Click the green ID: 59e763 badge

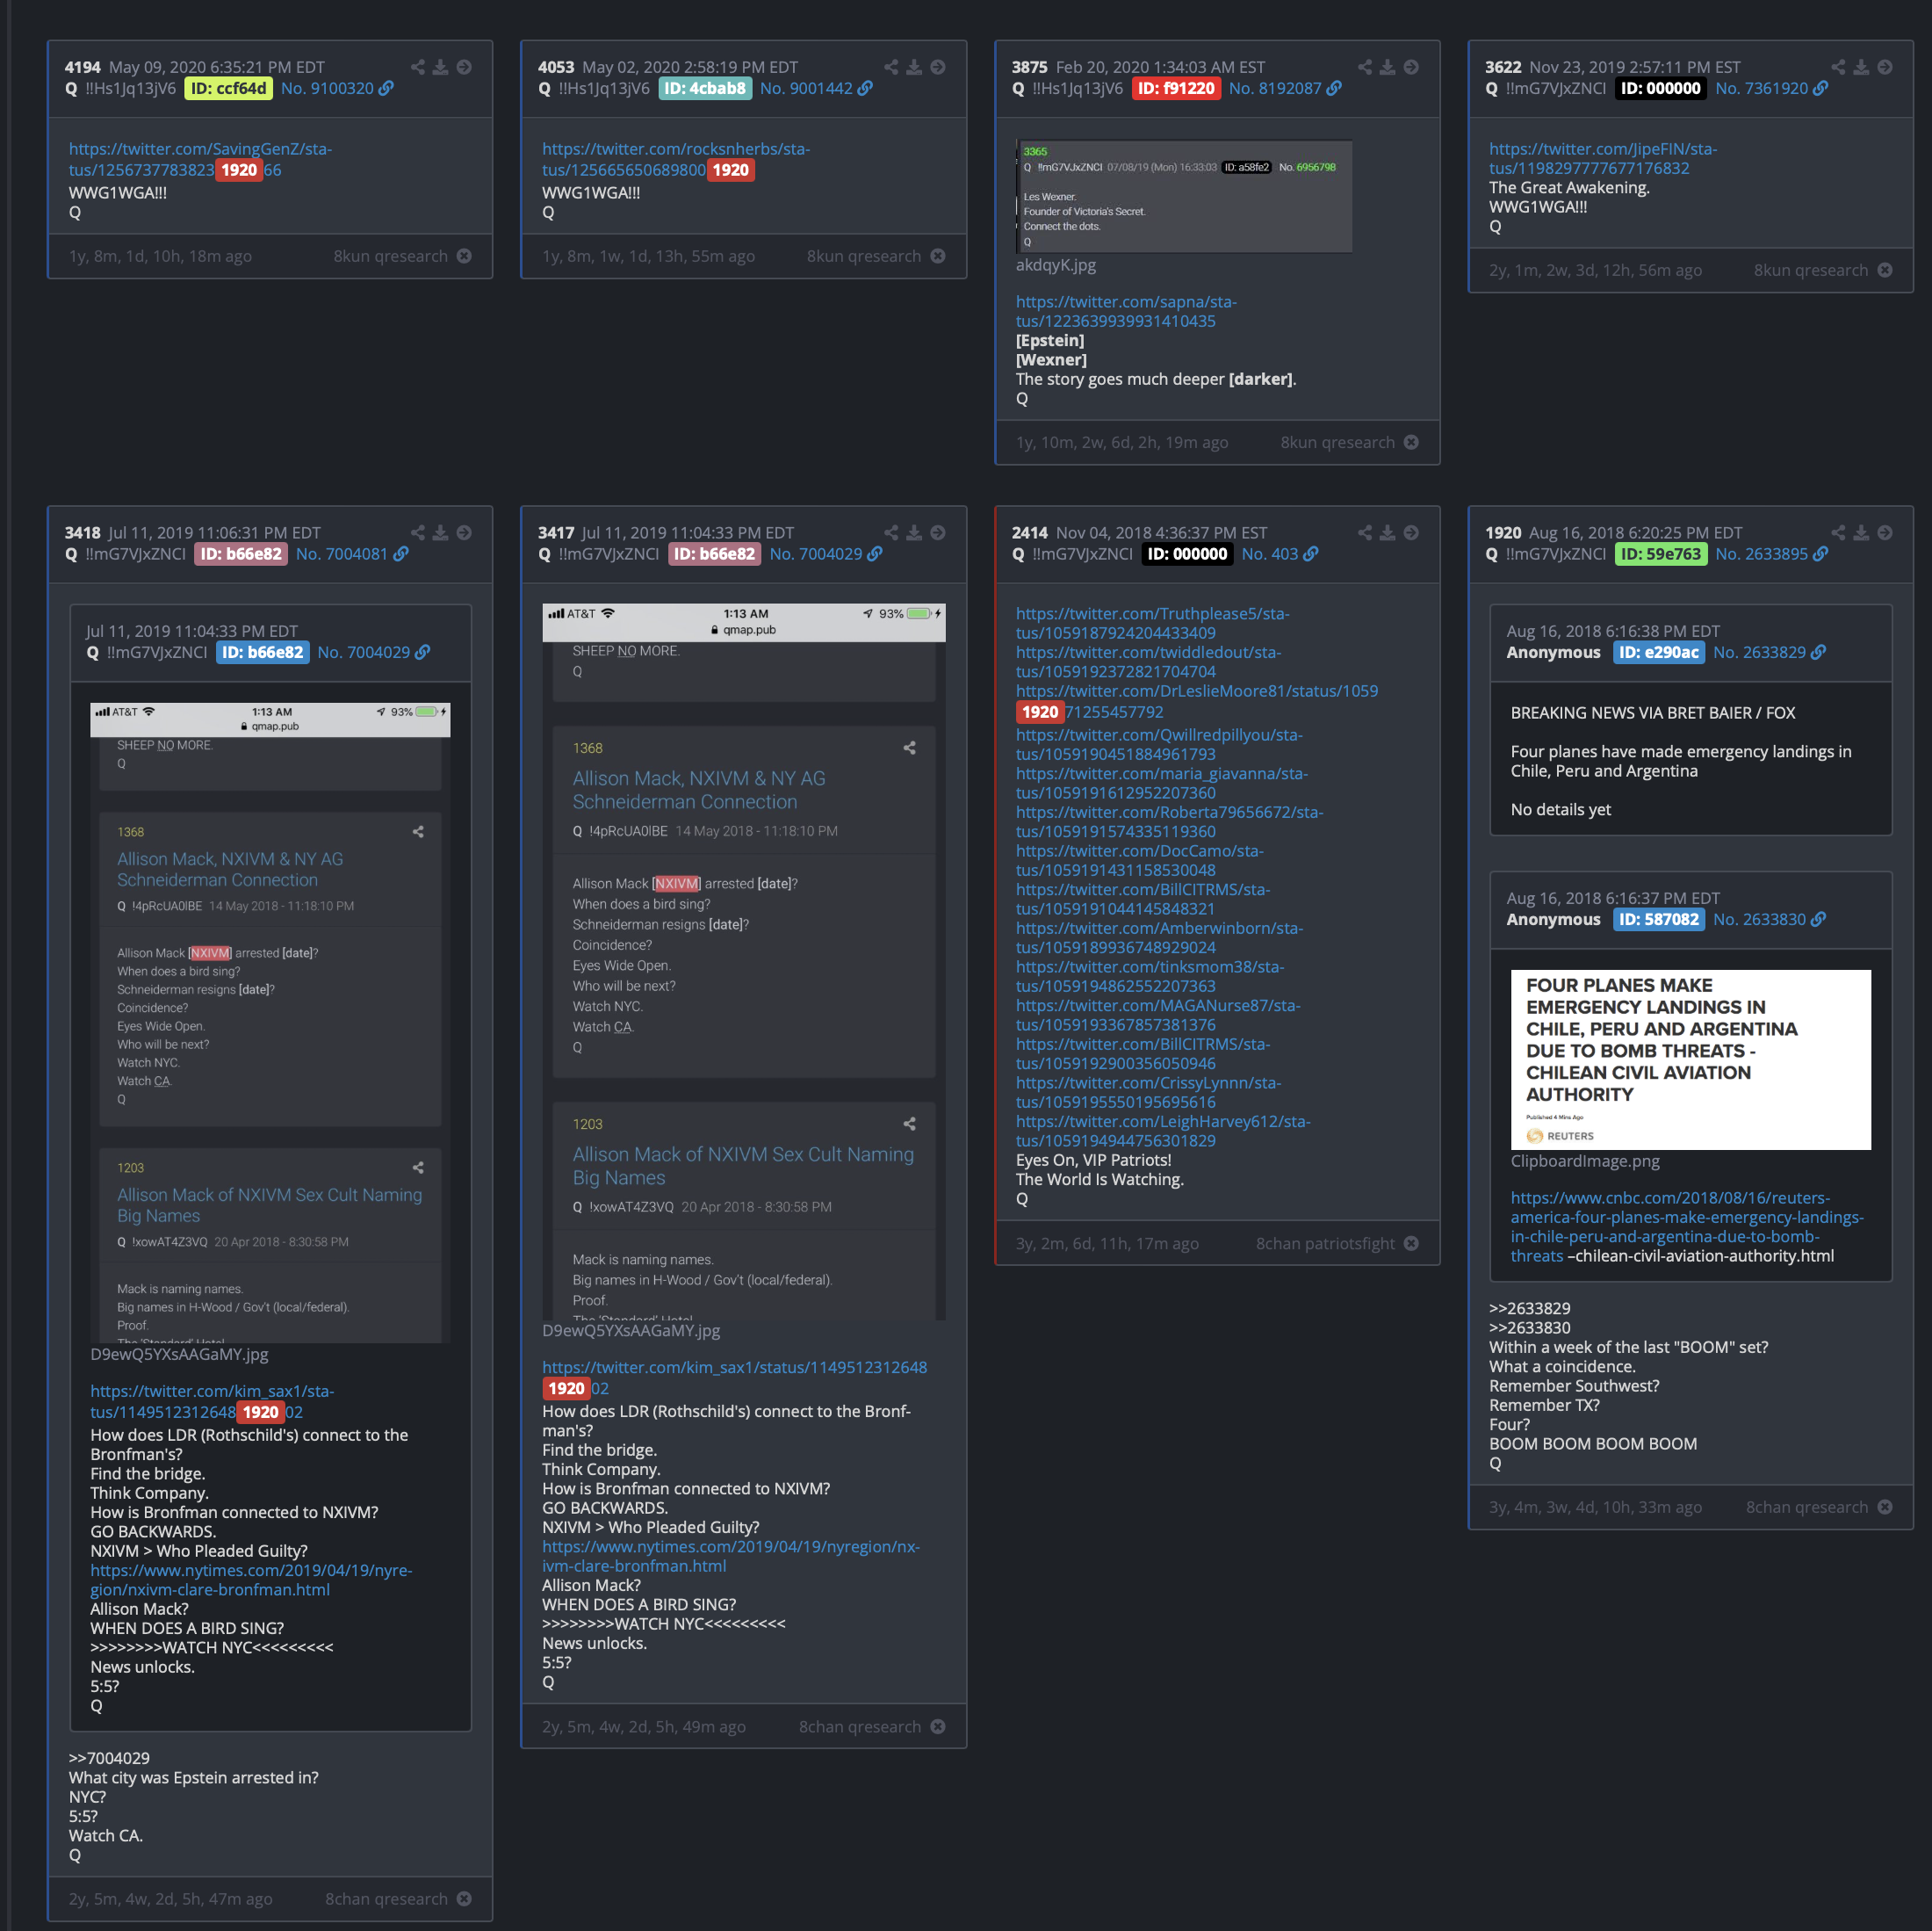coord(1661,553)
